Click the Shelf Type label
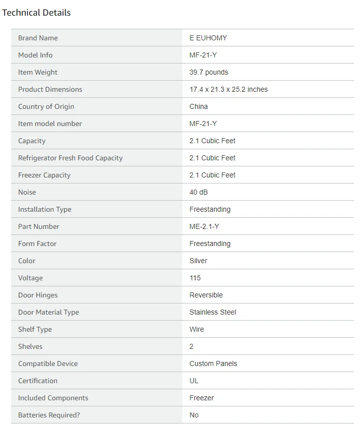362x424 pixels. [x=35, y=329]
